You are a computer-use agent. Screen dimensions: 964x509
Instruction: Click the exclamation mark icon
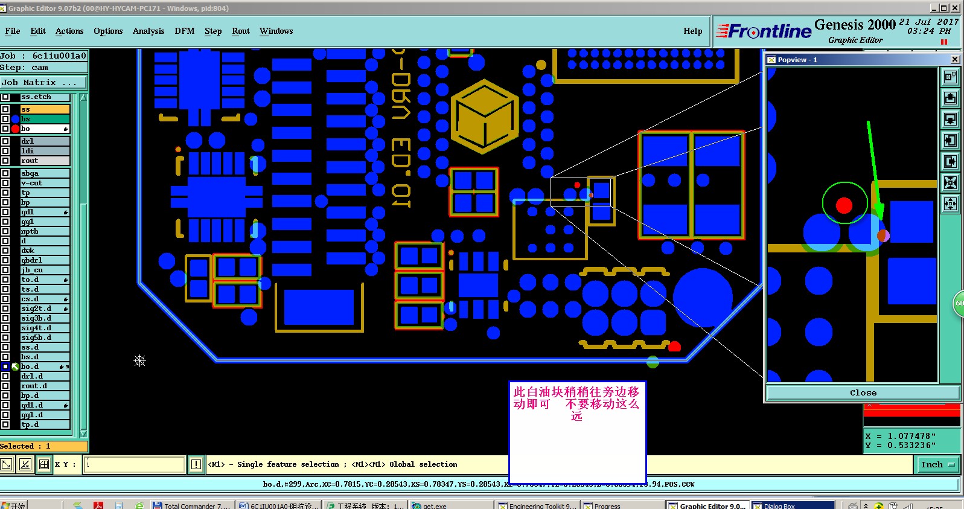(x=196, y=464)
